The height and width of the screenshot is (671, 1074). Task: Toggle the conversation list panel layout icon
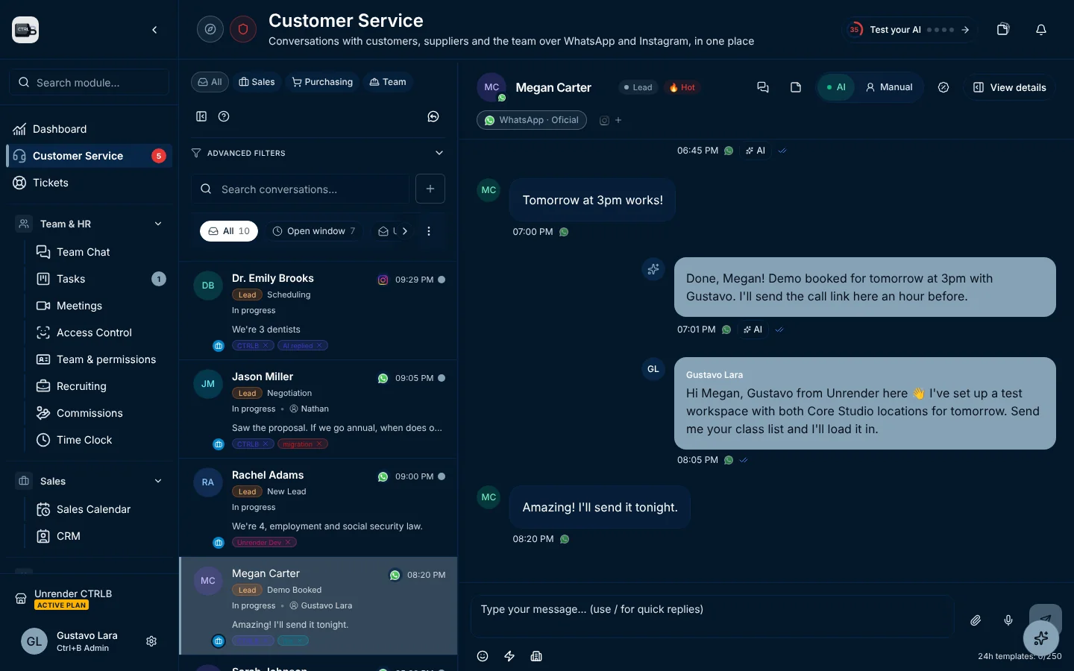coord(201,116)
